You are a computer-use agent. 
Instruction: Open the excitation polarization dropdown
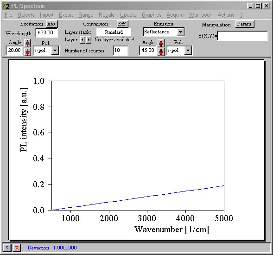[55, 51]
